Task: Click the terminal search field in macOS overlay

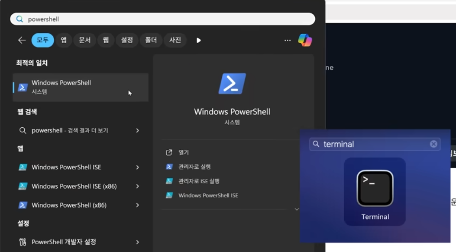Action: pos(375,144)
